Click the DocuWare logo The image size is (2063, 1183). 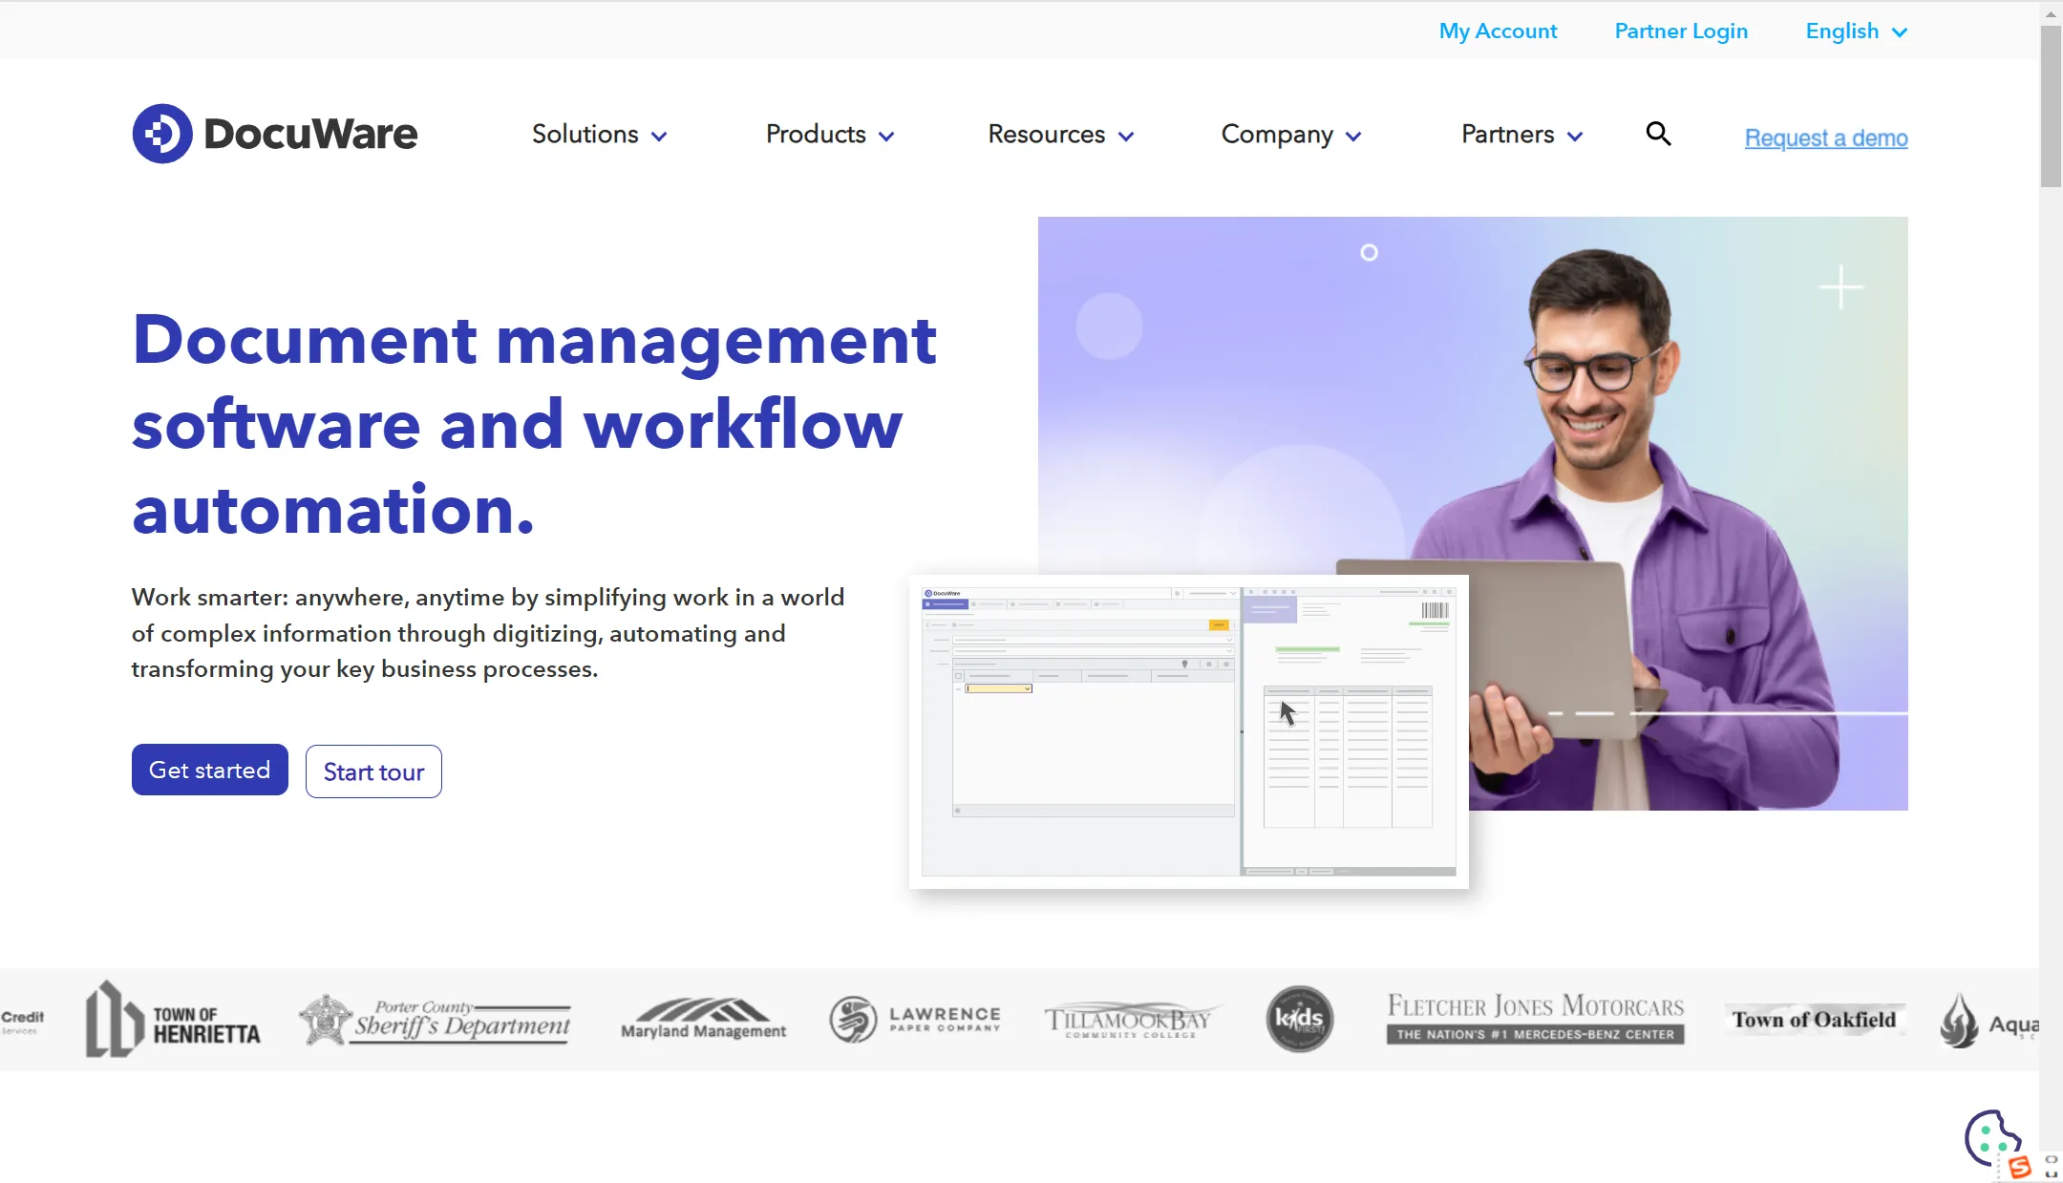[275, 134]
